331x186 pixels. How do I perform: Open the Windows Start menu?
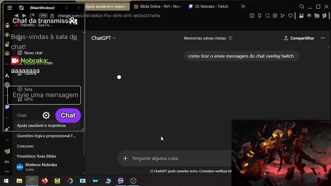[6, 181]
